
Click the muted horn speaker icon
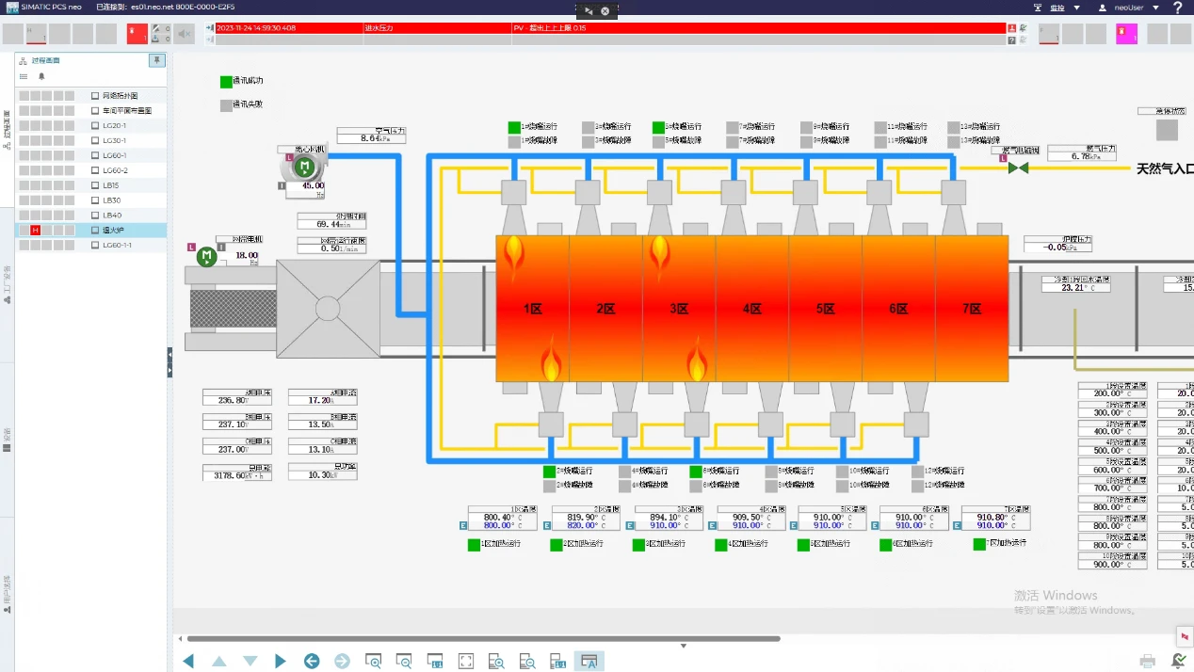185,34
